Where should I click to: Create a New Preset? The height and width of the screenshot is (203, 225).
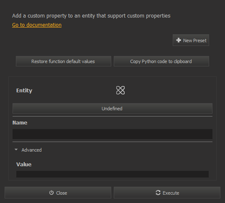tap(191, 40)
